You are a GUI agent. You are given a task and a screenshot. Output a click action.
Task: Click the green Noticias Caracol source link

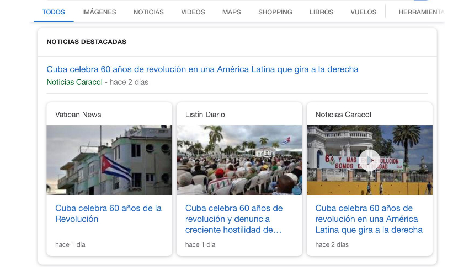tap(74, 82)
